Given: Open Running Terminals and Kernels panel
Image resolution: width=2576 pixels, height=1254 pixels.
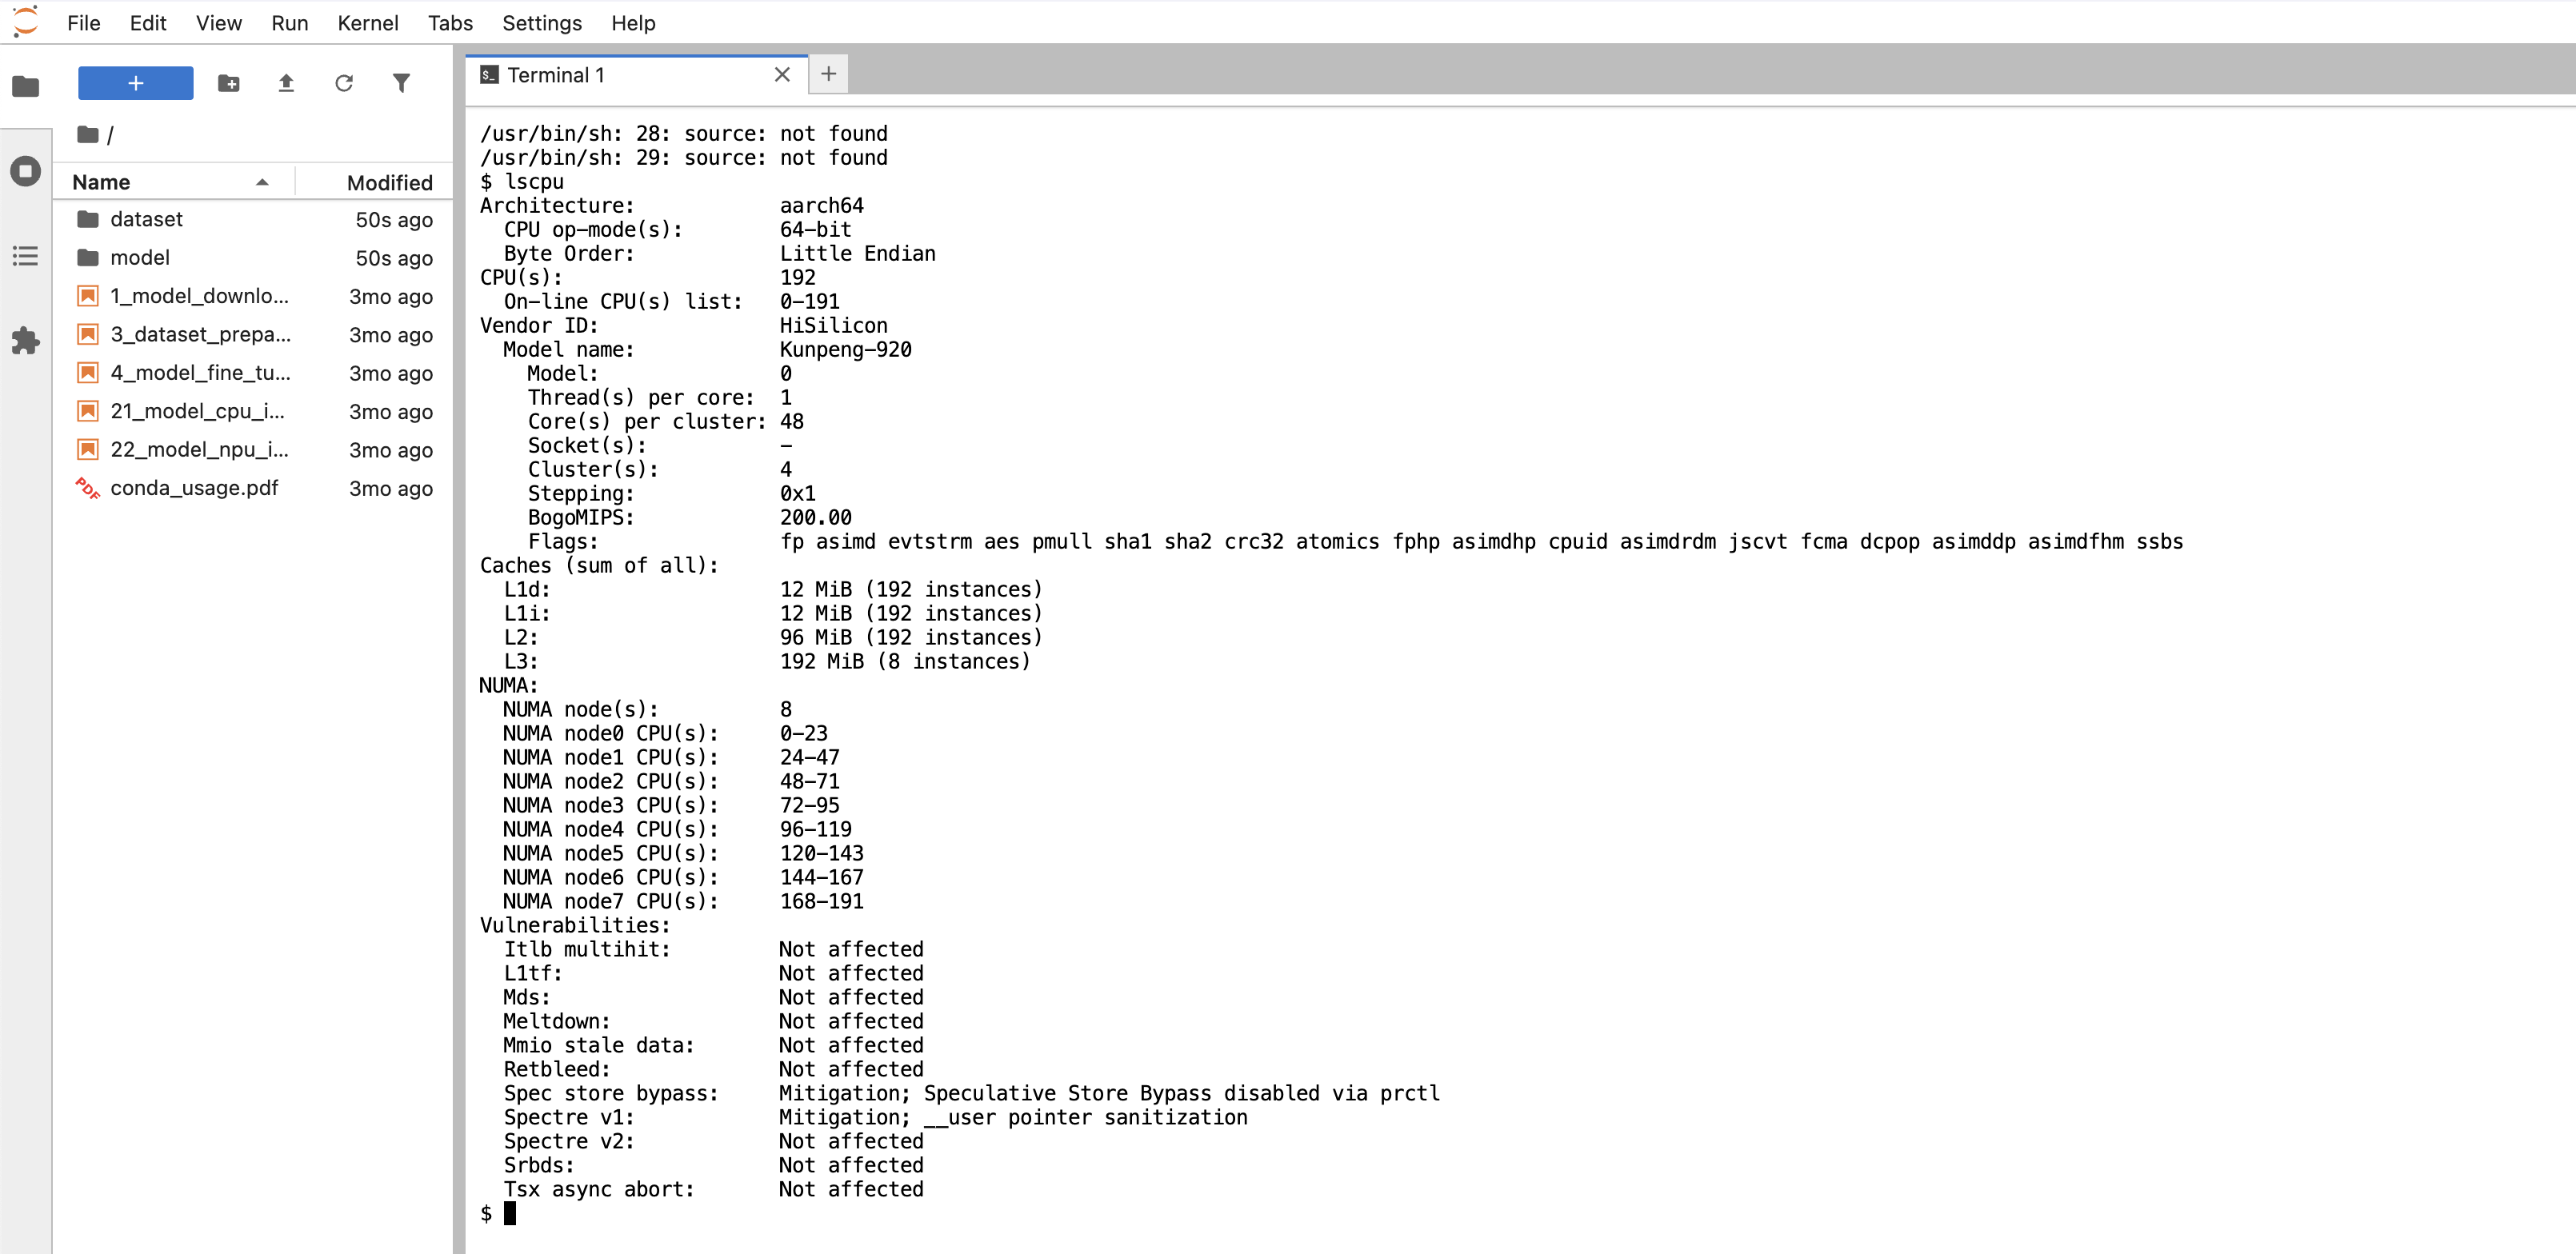Looking at the screenshot, I should [26, 171].
